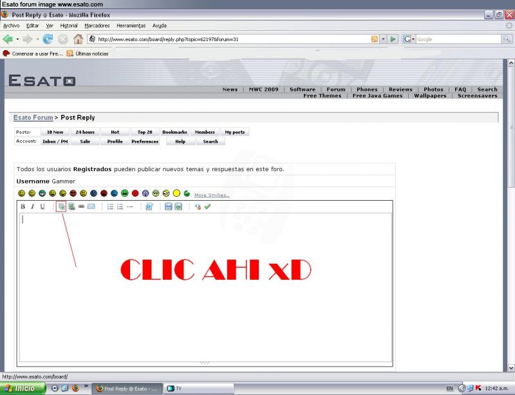This screenshot has width=515, height=395.
Task: Open the forward button history dropdown arrow
Action: [37, 39]
